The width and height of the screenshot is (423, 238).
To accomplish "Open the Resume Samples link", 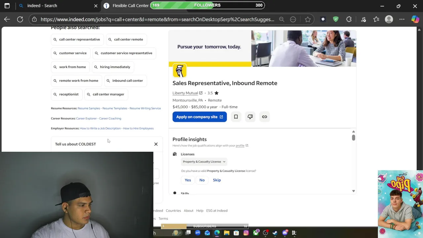I will pyautogui.click(x=89, y=108).
